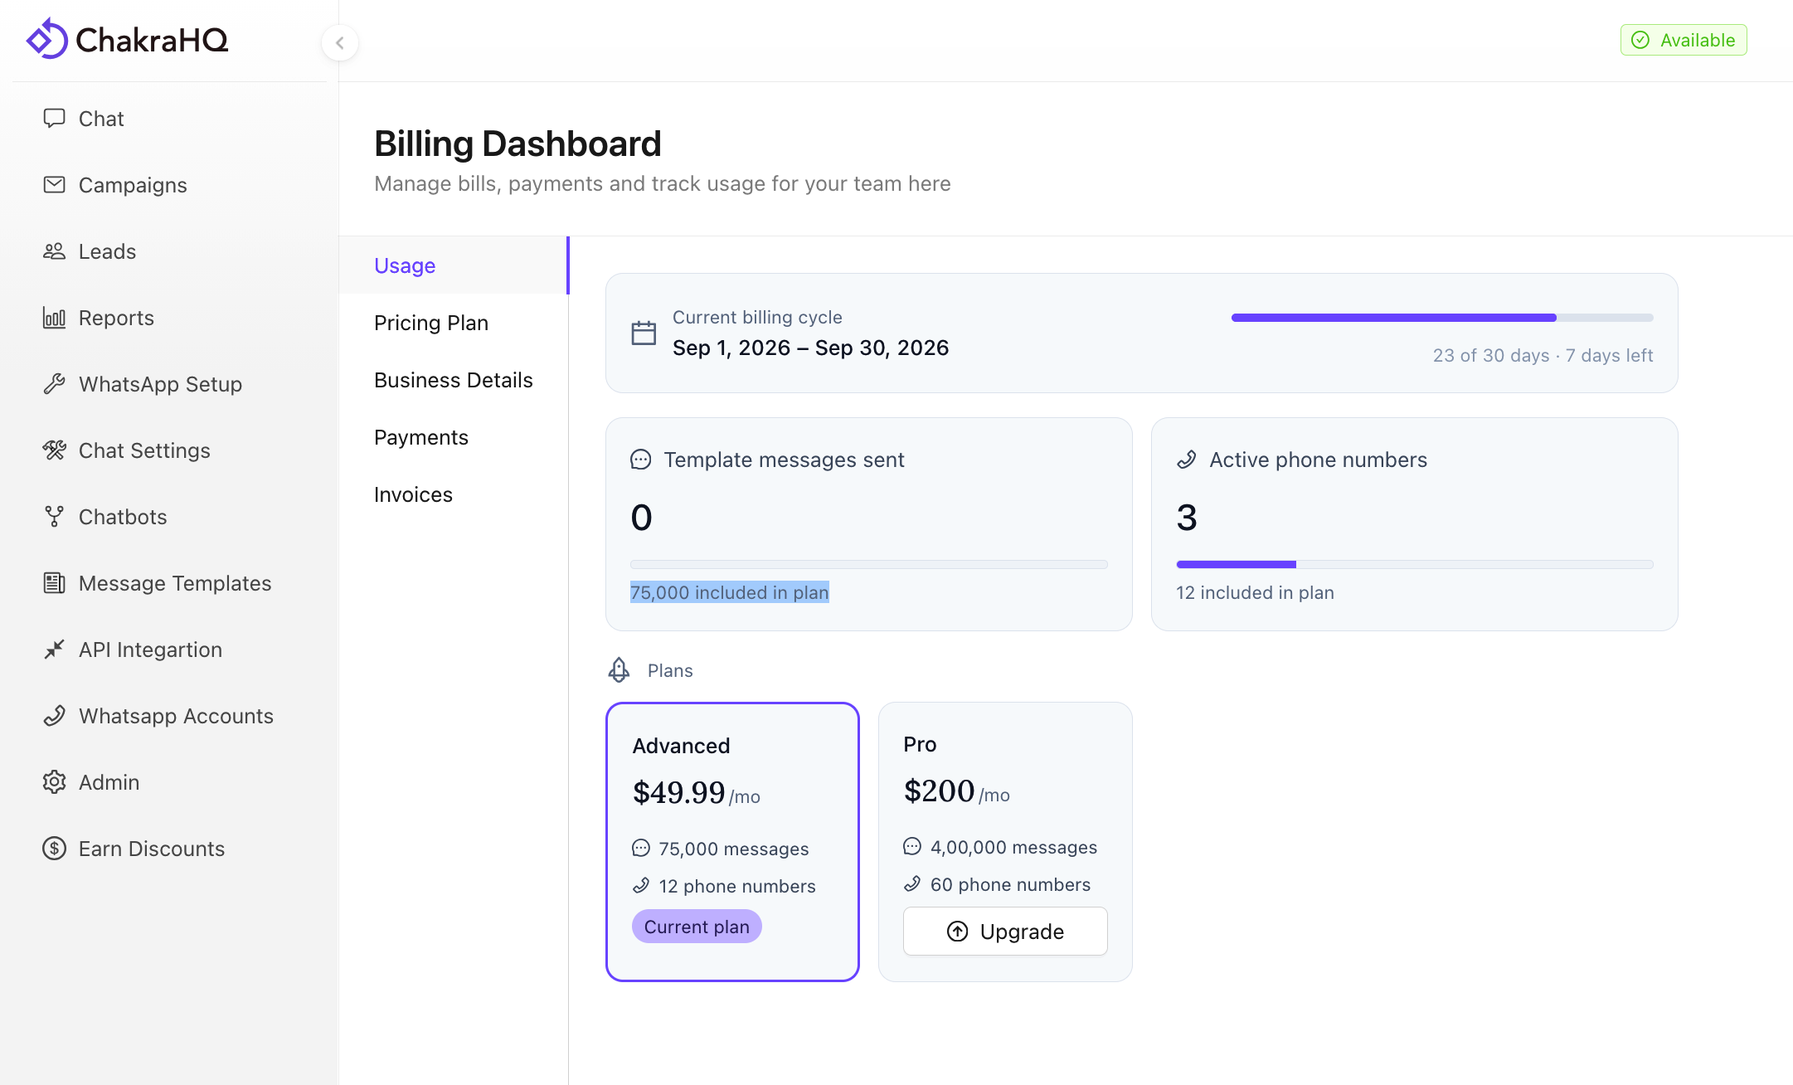Upgrade to the Pro plan
This screenshot has height=1085, width=1793.
(x=1005, y=931)
